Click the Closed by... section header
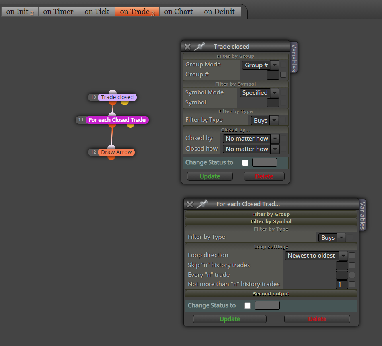The image size is (382, 346). [x=236, y=130]
